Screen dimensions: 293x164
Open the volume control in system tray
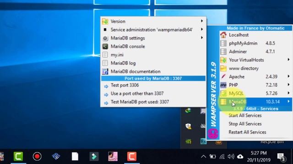click(231, 157)
